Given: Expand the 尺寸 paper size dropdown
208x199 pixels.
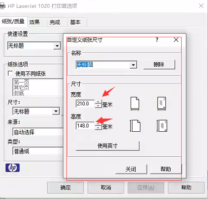Looking at the screenshot, I should pyautogui.click(x=56, y=111).
